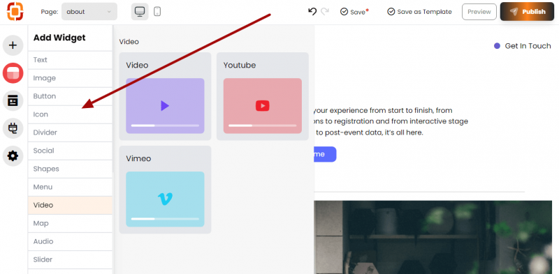Click the purple dot beside Get In Touch

[497, 46]
